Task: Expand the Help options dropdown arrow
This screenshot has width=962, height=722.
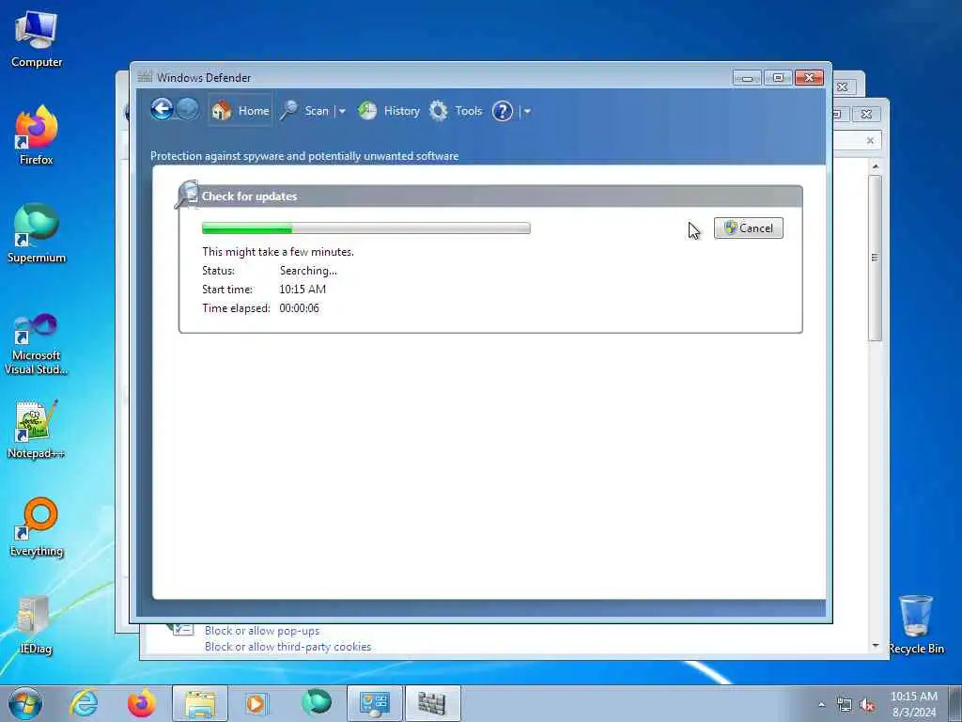Action: [528, 111]
